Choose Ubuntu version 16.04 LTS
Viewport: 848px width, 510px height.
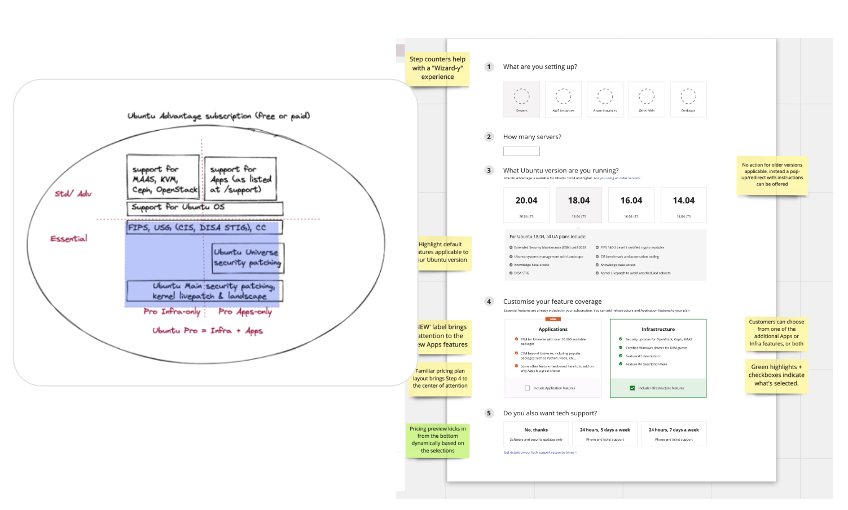coord(631,205)
